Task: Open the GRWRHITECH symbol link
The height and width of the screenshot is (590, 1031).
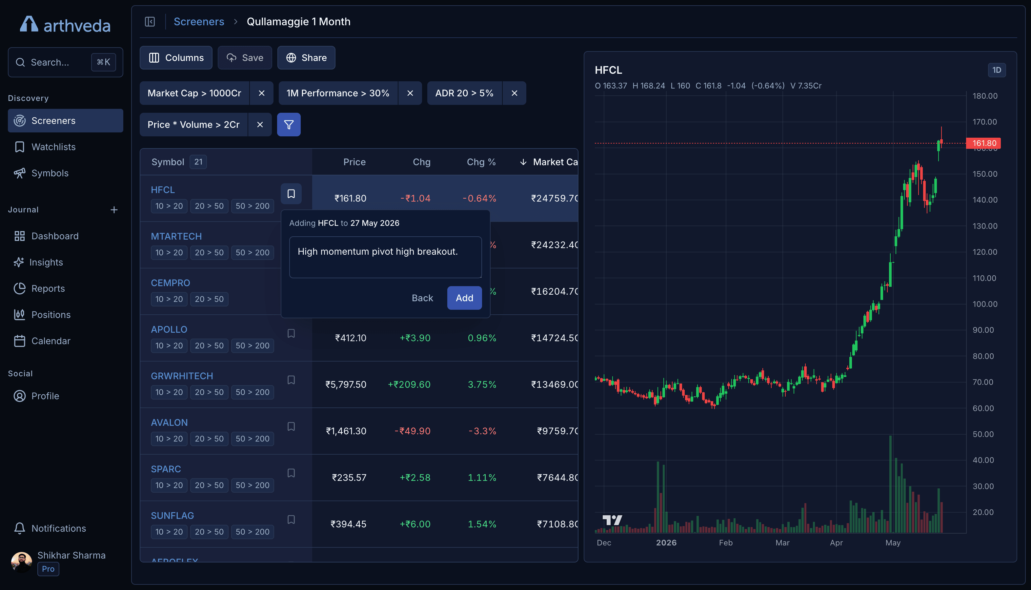Action: pyautogui.click(x=182, y=376)
